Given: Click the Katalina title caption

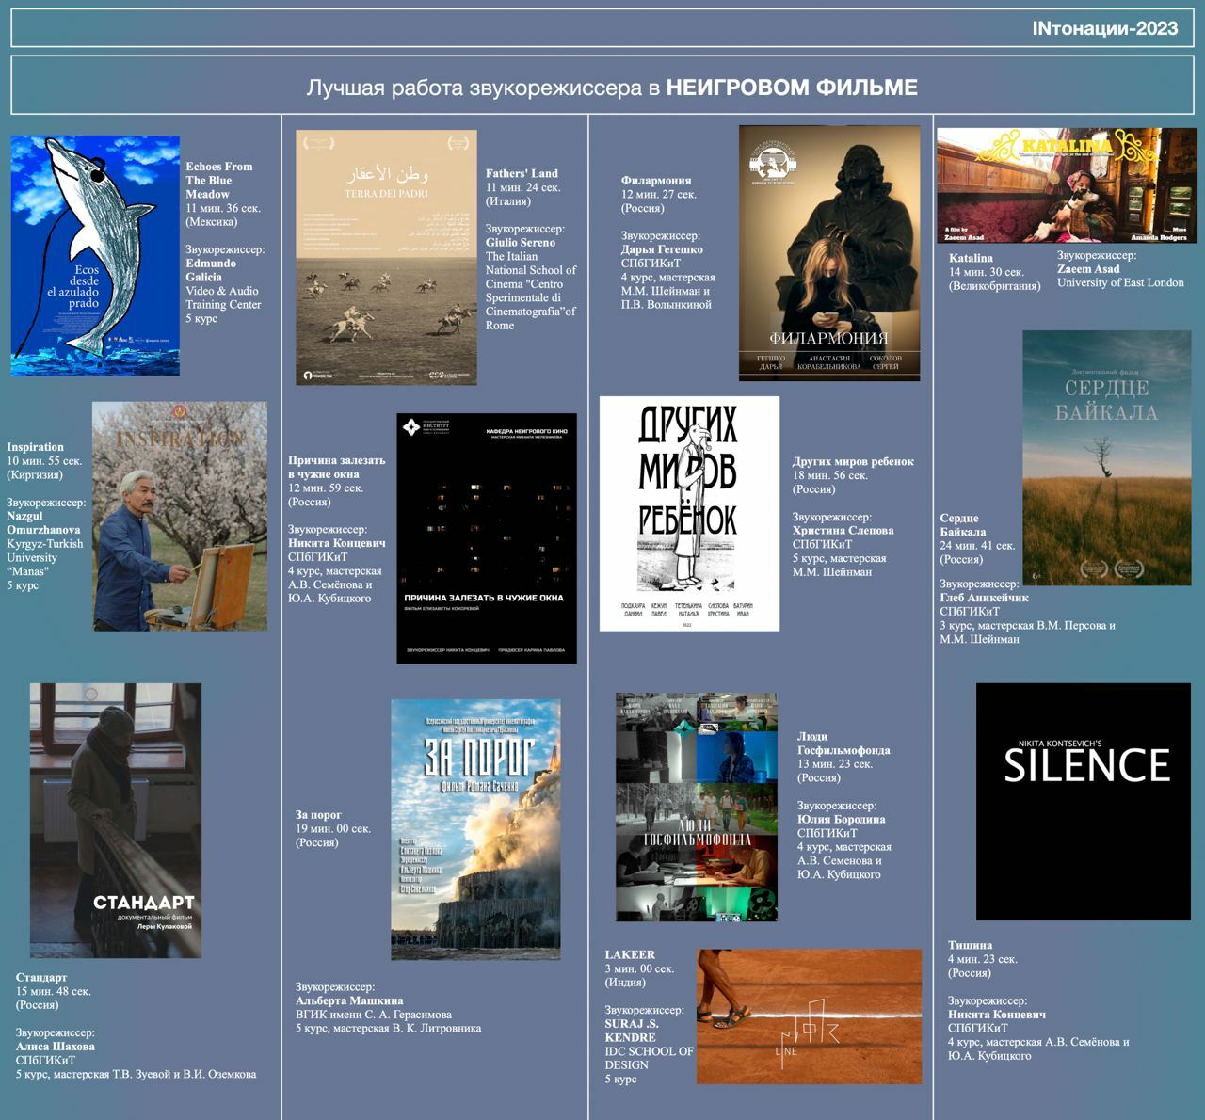Looking at the screenshot, I should click(x=971, y=258).
